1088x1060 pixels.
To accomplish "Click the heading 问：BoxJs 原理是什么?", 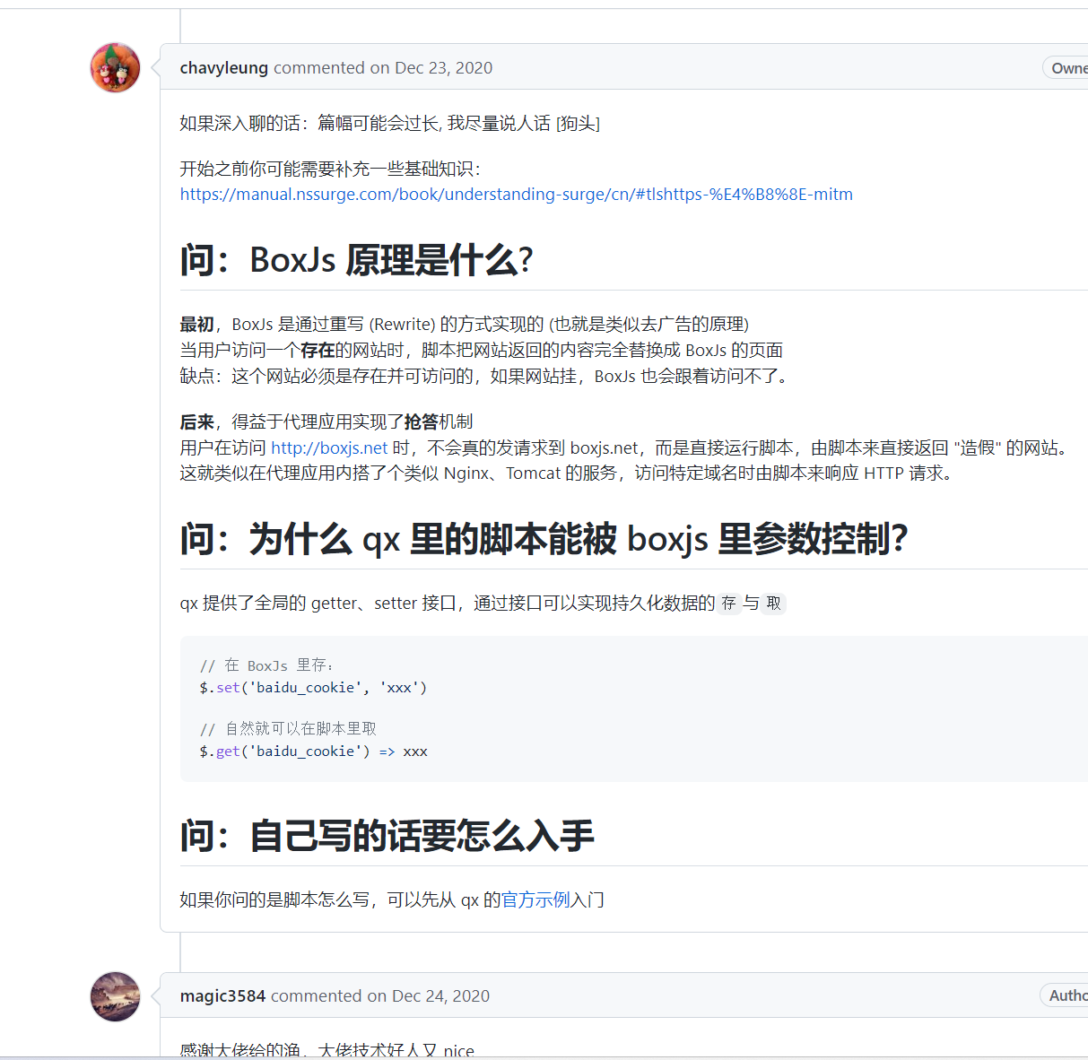I will 355,260.
